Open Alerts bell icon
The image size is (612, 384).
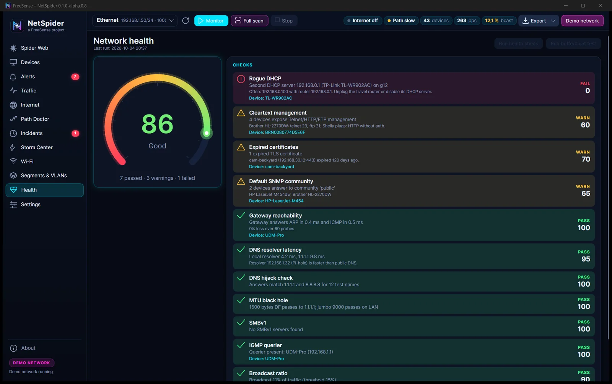(13, 77)
